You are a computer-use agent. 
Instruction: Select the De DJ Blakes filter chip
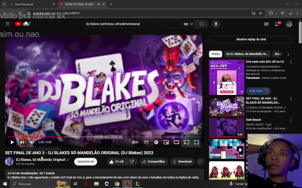(x=247, y=54)
